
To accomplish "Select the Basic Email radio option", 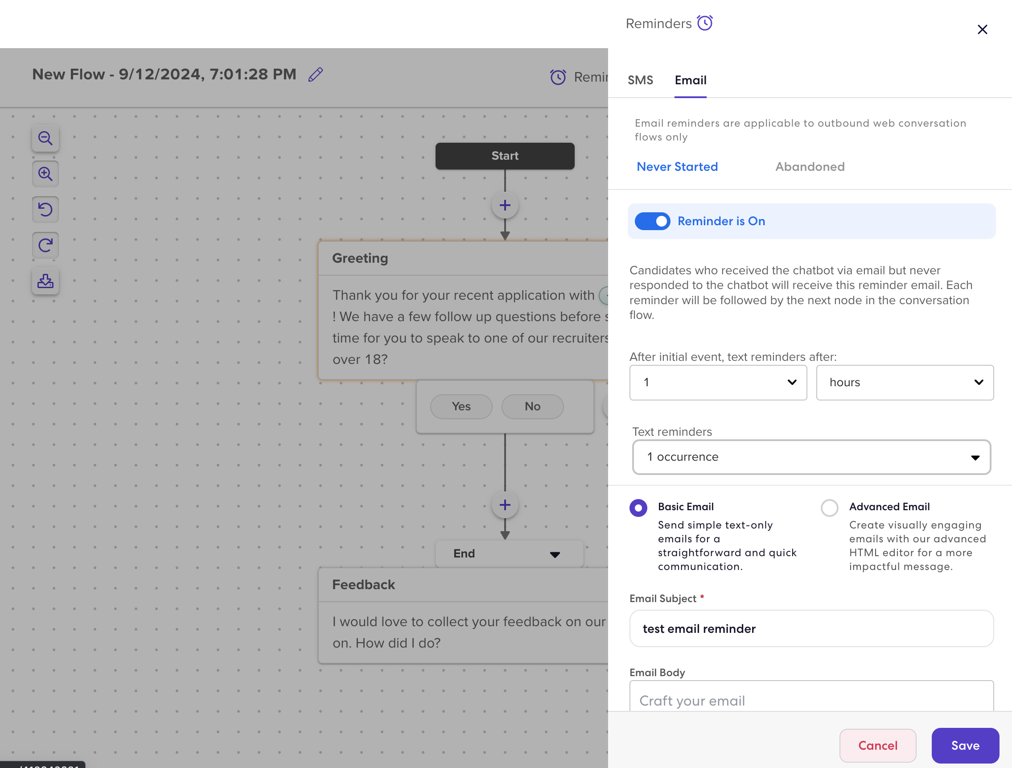I will click(x=638, y=508).
